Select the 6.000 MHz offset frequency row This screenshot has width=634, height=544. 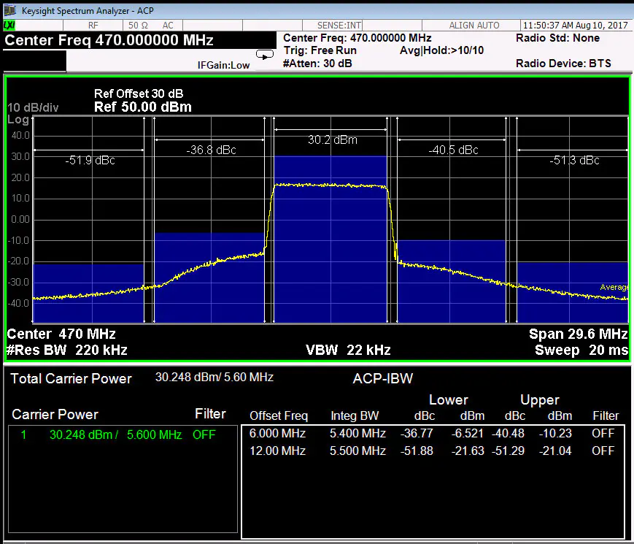pos(277,433)
